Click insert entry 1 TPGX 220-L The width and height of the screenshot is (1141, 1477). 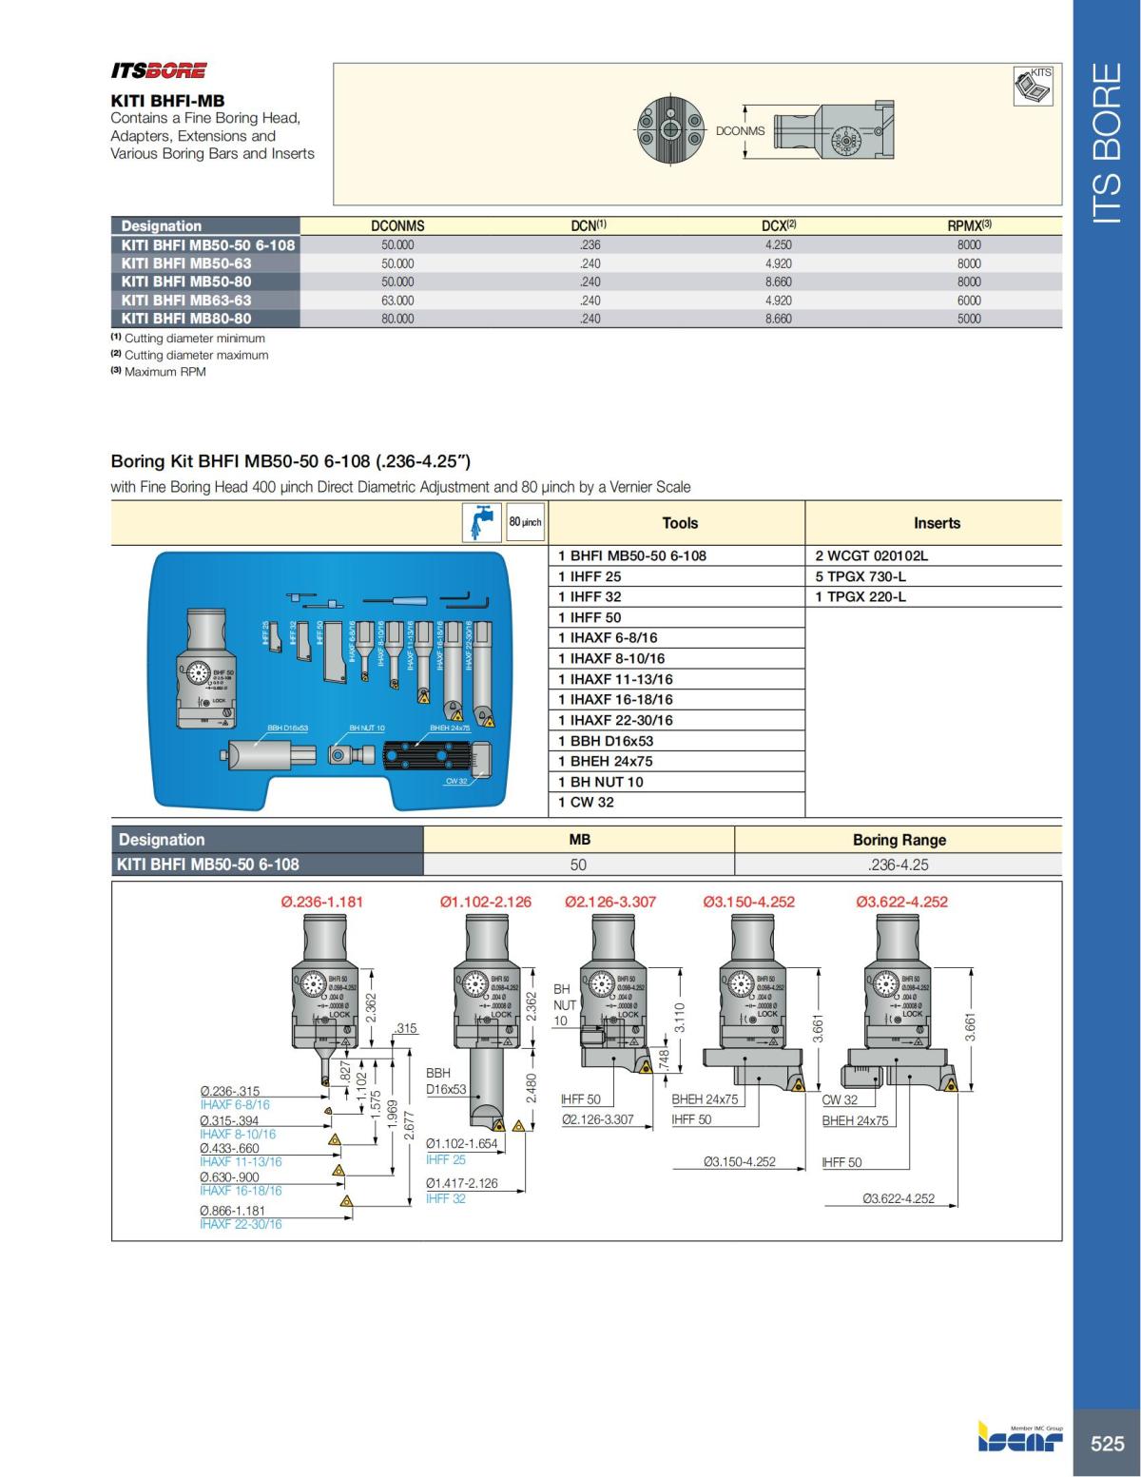(x=861, y=596)
